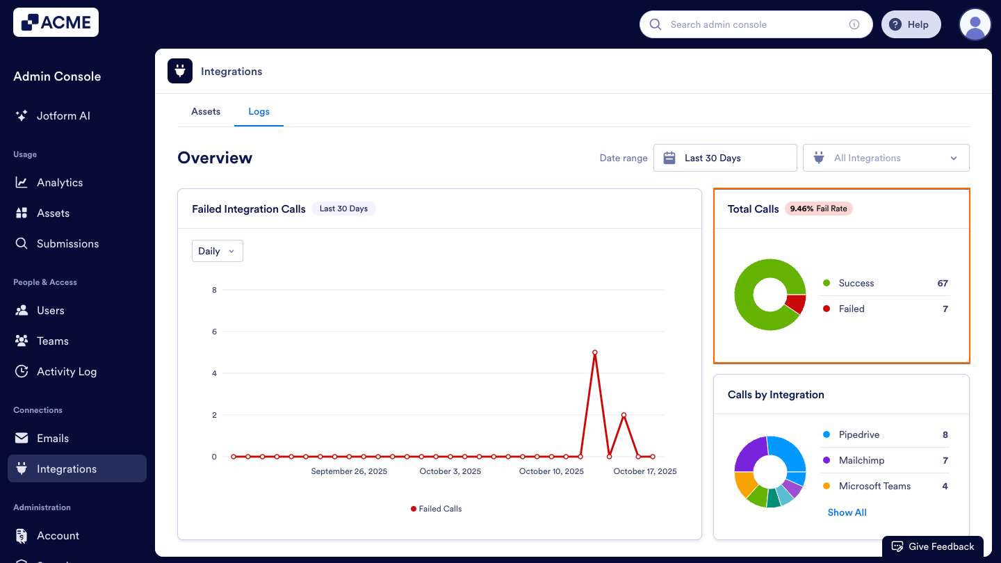
Task: Select the Analytics sidebar icon
Action: (x=21, y=182)
